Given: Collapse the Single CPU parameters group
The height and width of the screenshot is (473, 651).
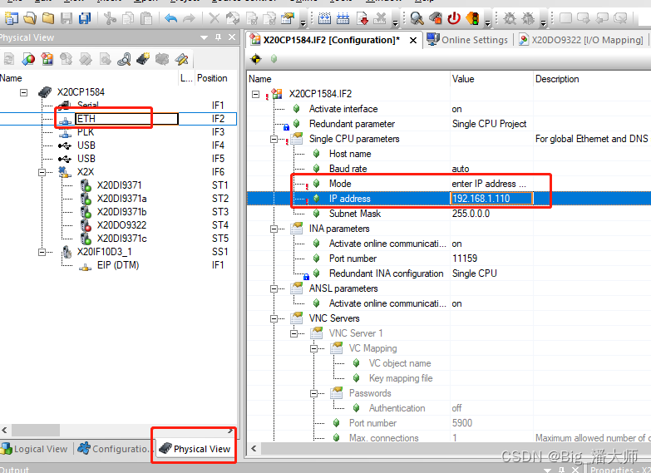Looking at the screenshot, I should pyautogui.click(x=274, y=139).
